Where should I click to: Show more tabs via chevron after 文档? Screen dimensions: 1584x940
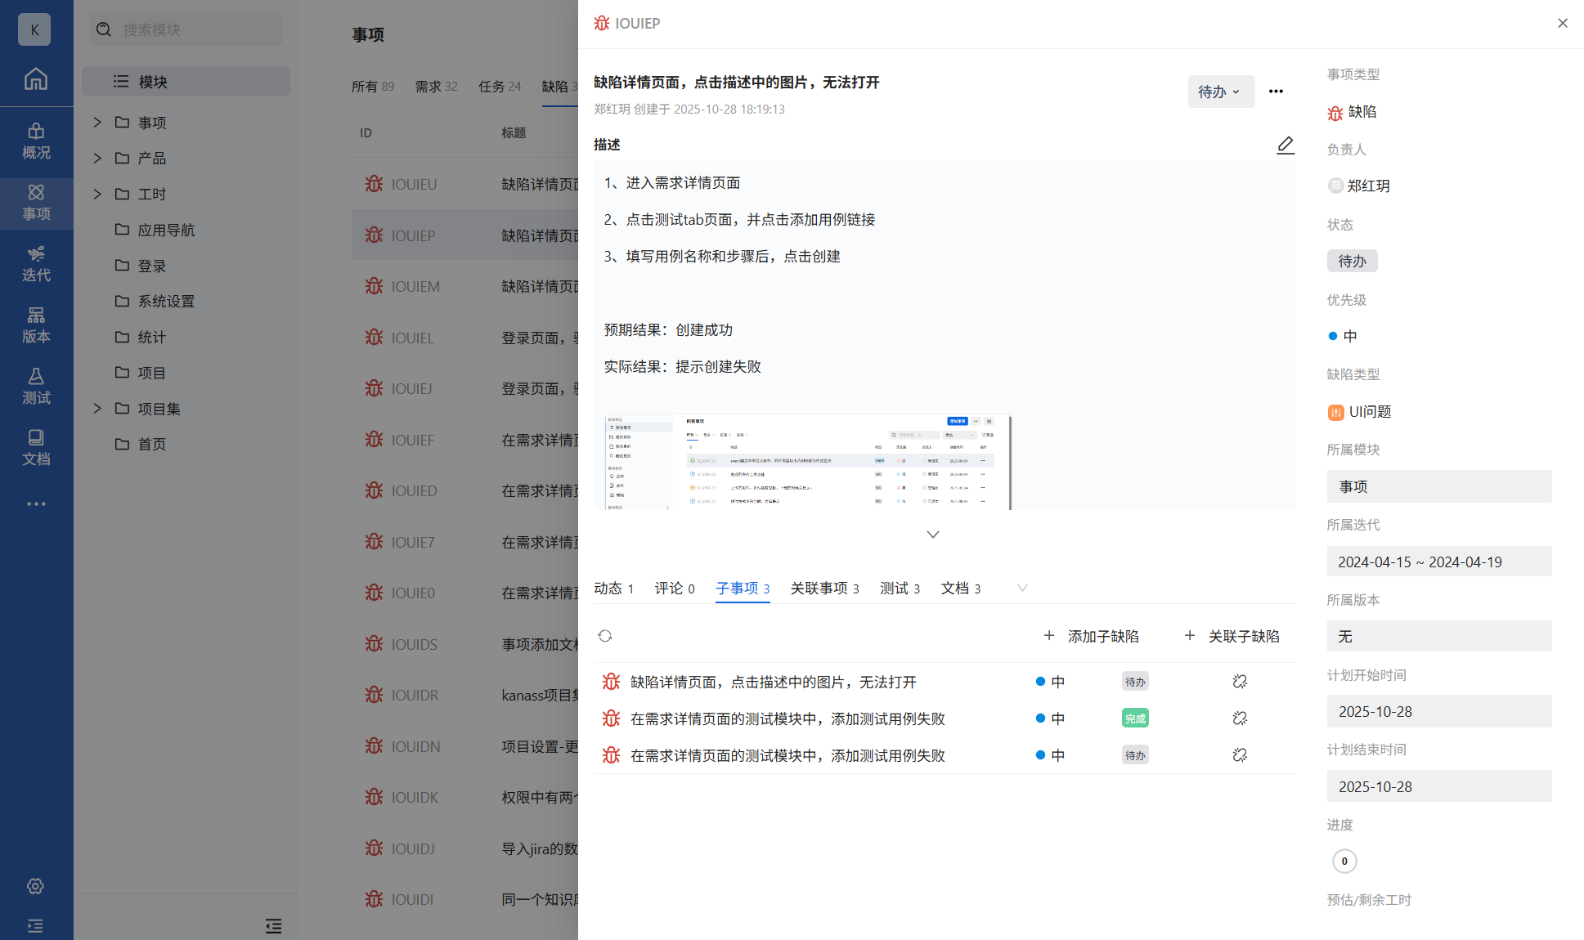[x=1021, y=589]
